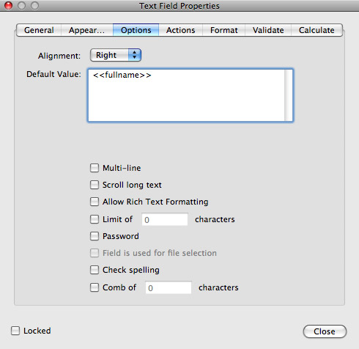Screen dimensions: 359x349
Task: Open the General tab
Action: [39, 30]
